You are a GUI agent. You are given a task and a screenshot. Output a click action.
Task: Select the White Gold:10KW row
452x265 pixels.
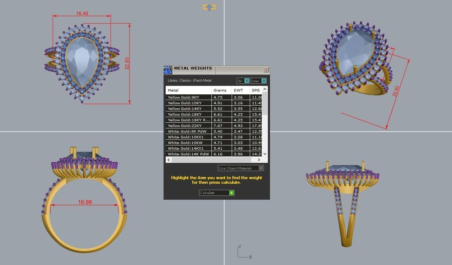point(214,143)
